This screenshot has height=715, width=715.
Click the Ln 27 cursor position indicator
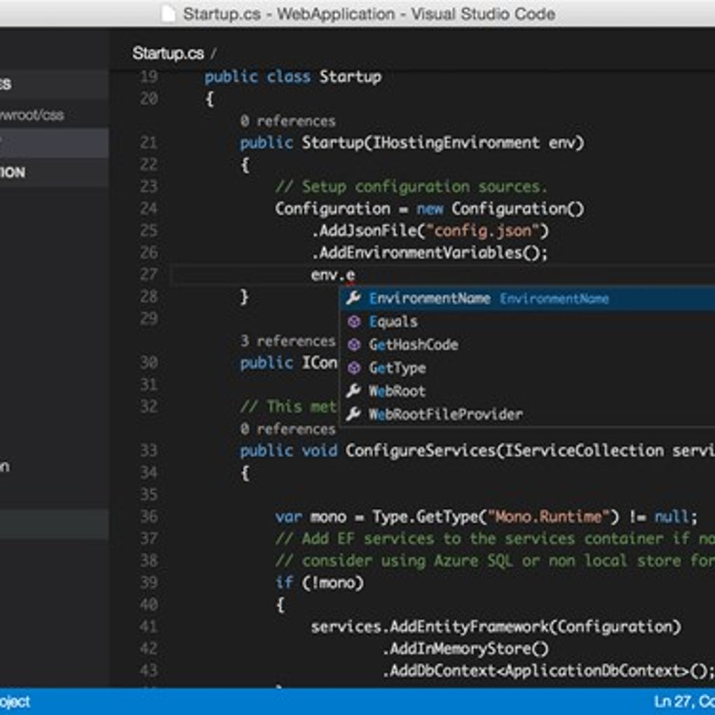click(683, 701)
